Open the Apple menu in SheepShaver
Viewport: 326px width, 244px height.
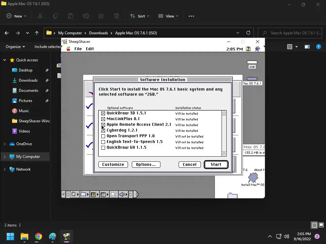point(68,49)
